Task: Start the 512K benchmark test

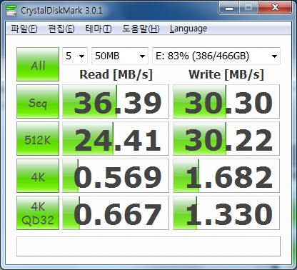Action: pyautogui.click(x=38, y=139)
